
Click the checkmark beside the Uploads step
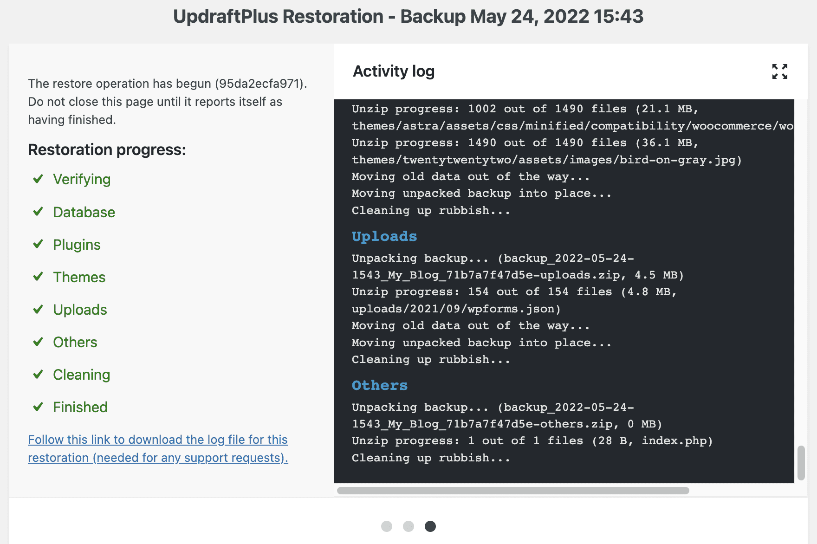(x=38, y=309)
